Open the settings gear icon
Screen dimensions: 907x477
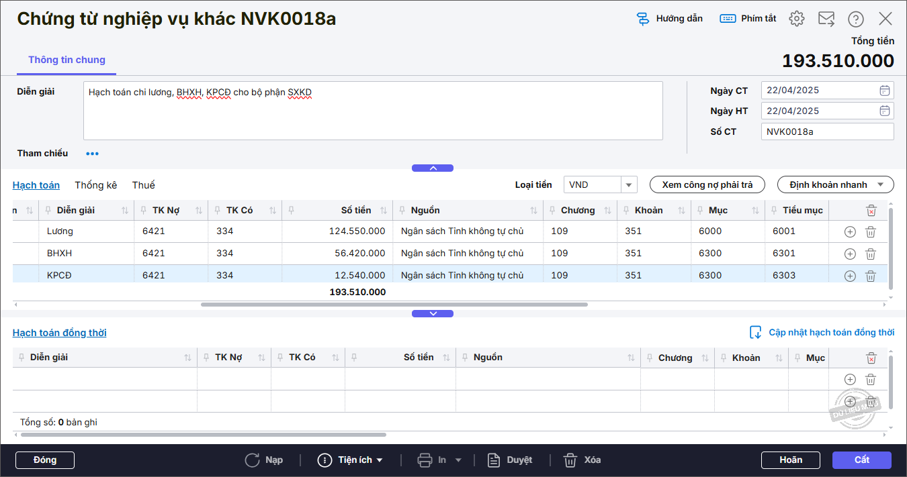(797, 19)
